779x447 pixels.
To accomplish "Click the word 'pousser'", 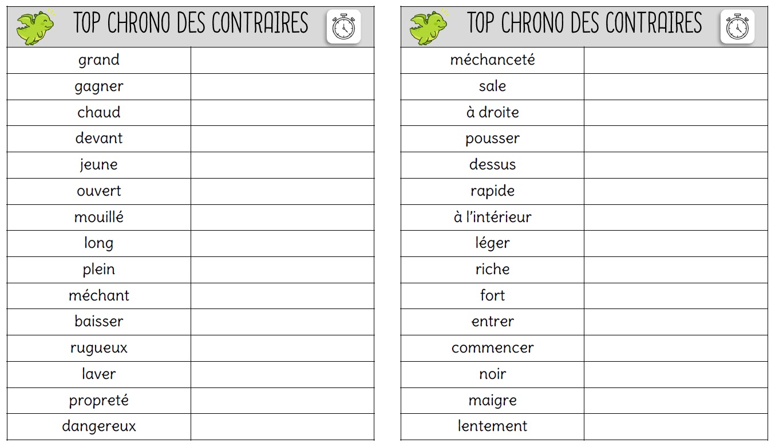I will click(x=492, y=139).
